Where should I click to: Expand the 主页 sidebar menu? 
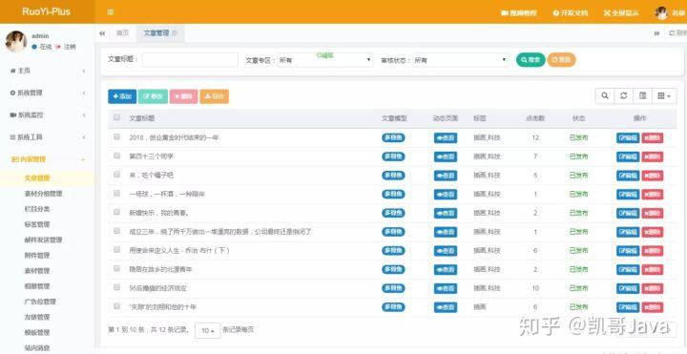point(48,71)
